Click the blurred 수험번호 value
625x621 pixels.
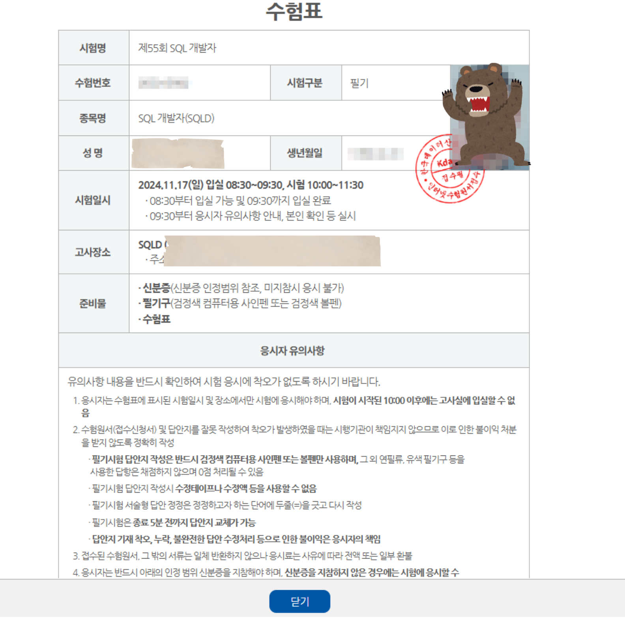coord(165,83)
